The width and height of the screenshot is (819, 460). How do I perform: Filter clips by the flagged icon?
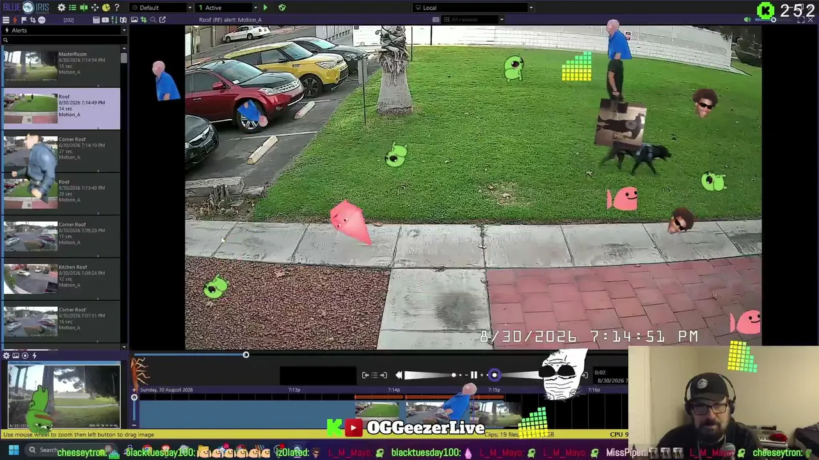click(24, 20)
